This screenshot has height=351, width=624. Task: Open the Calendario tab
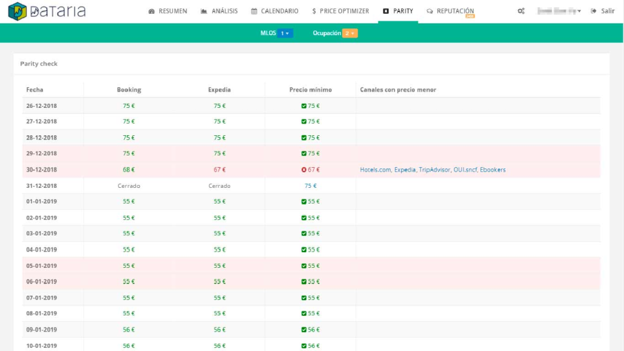(x=274, y=11)
